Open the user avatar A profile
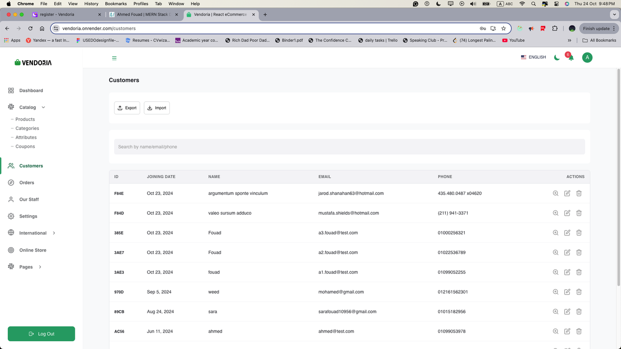Image resolution: width=621 pixels, height=349 pixels. click(x=587, y=57)
